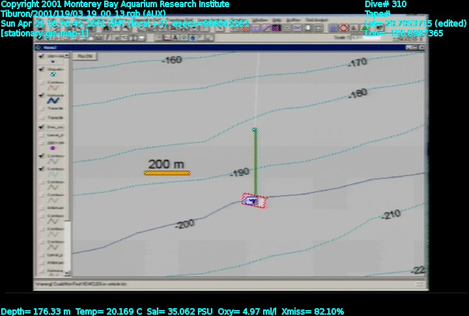Uncheck the topmost theme checkbox in the legend
Image resolution: width=469 pixels, height=316 pixels.
tap(42, 57)
